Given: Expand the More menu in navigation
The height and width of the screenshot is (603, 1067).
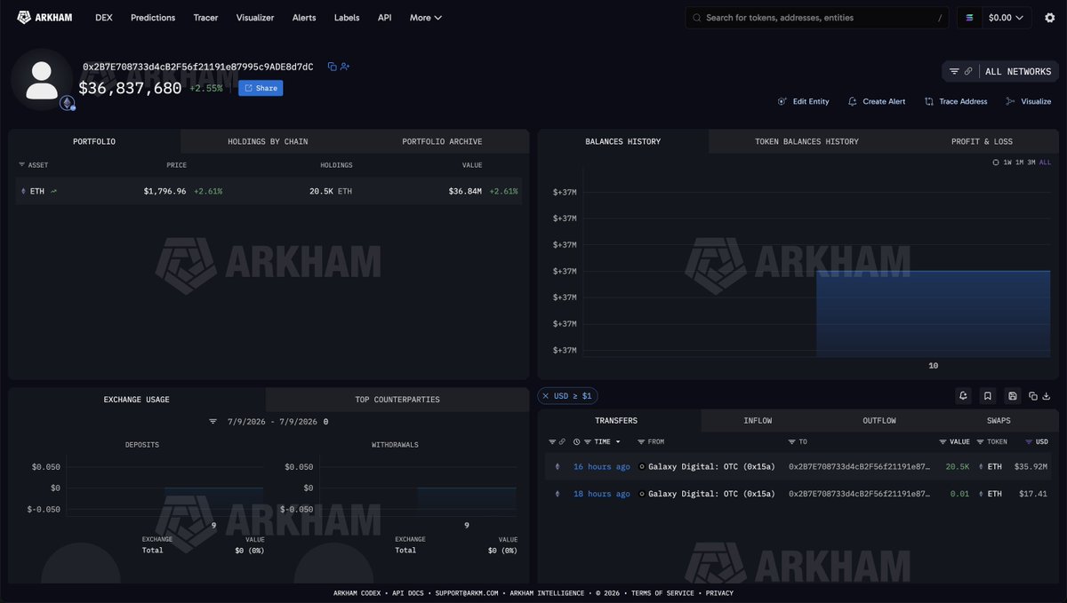Looking at the screenshot, I should (x=426, y=18).
